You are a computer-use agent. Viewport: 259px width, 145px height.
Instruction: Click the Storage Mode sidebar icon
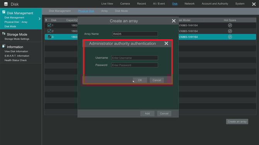coord(3,34)
